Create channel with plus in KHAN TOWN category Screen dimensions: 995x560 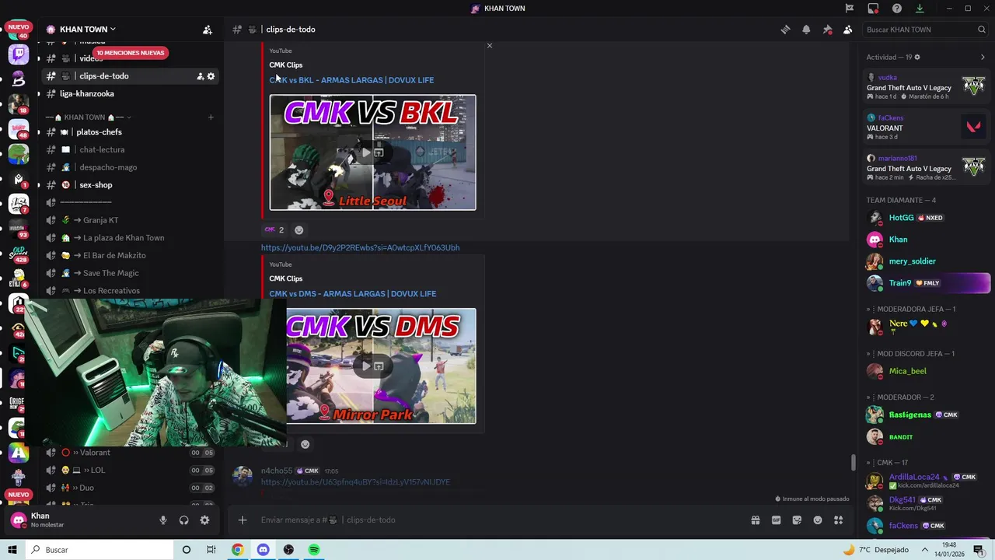tap(211, 117)
